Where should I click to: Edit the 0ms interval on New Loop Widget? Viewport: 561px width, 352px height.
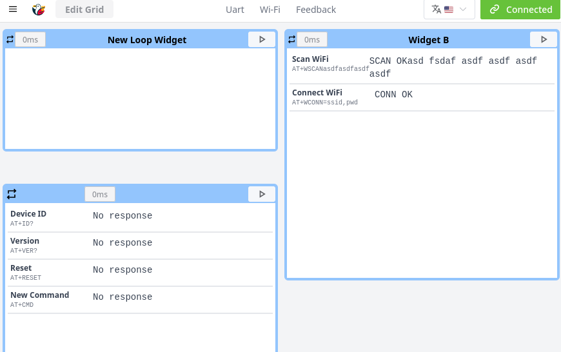pyautogui.click(x=30, y=39)
